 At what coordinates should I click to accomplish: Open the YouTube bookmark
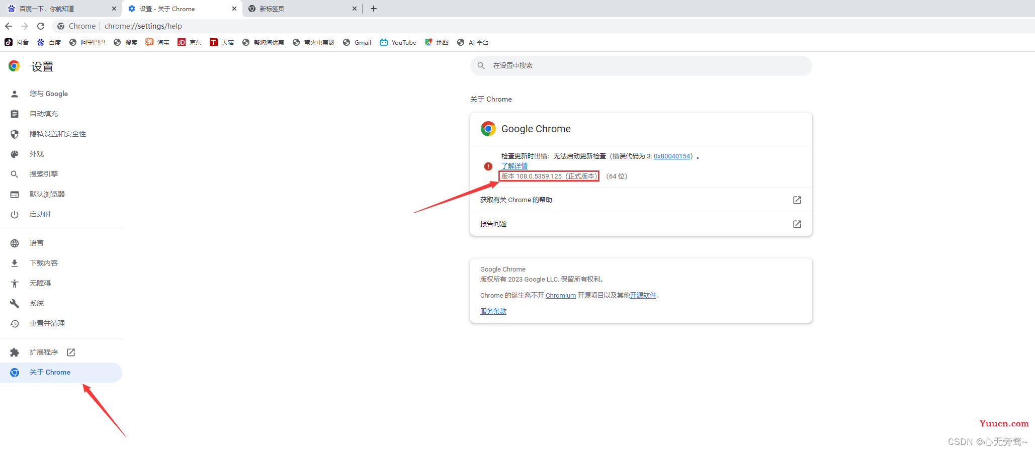coord(398,43)
